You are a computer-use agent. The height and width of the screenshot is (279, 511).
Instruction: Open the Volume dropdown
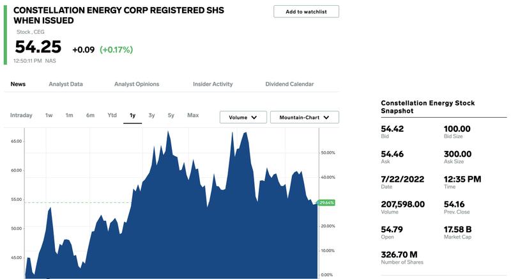243,117
